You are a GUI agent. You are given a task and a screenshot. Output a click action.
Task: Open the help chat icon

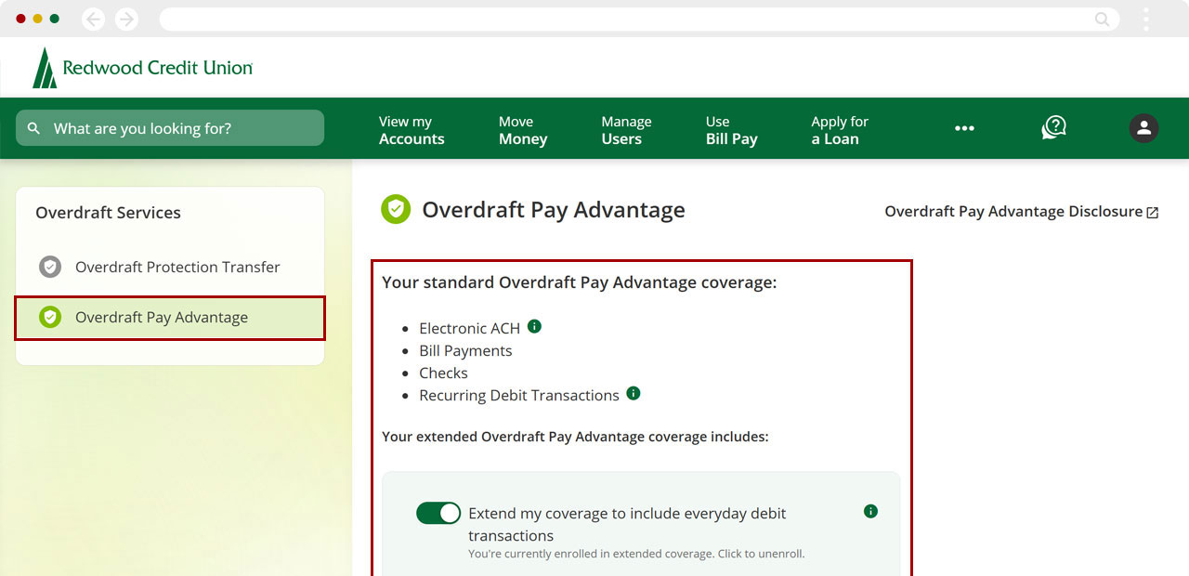[1053, 128]
